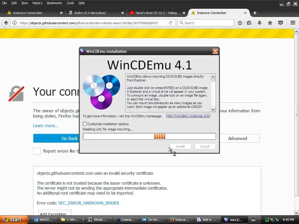The image size is (299, 224).
Task: Open the Help menu
Action: 82,3
